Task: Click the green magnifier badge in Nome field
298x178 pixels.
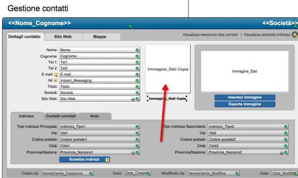Action: point(137,50)
